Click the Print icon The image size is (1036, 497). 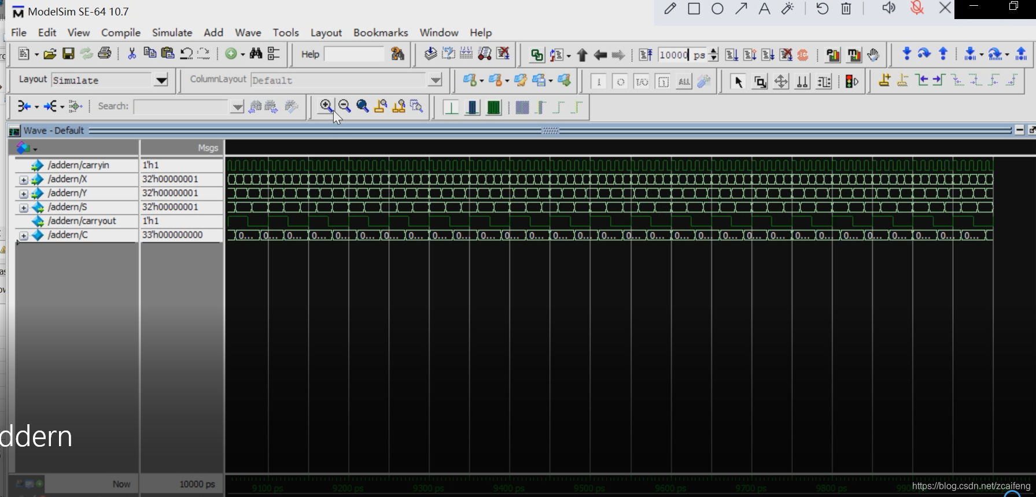click(x=105, y=54)
